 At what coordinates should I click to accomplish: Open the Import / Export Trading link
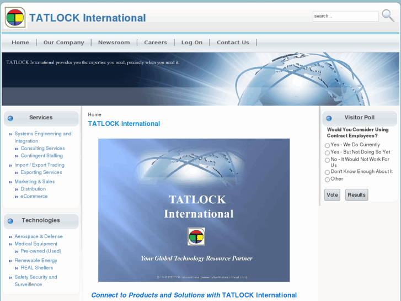(39, 165)
